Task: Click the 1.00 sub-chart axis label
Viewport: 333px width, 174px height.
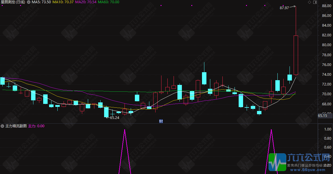Action: (328, 129)
